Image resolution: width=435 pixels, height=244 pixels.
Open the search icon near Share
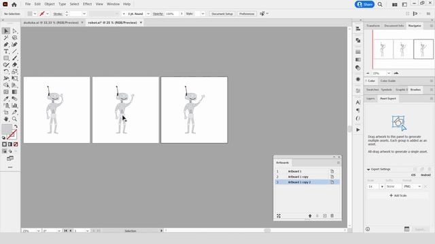coord(380,5)
